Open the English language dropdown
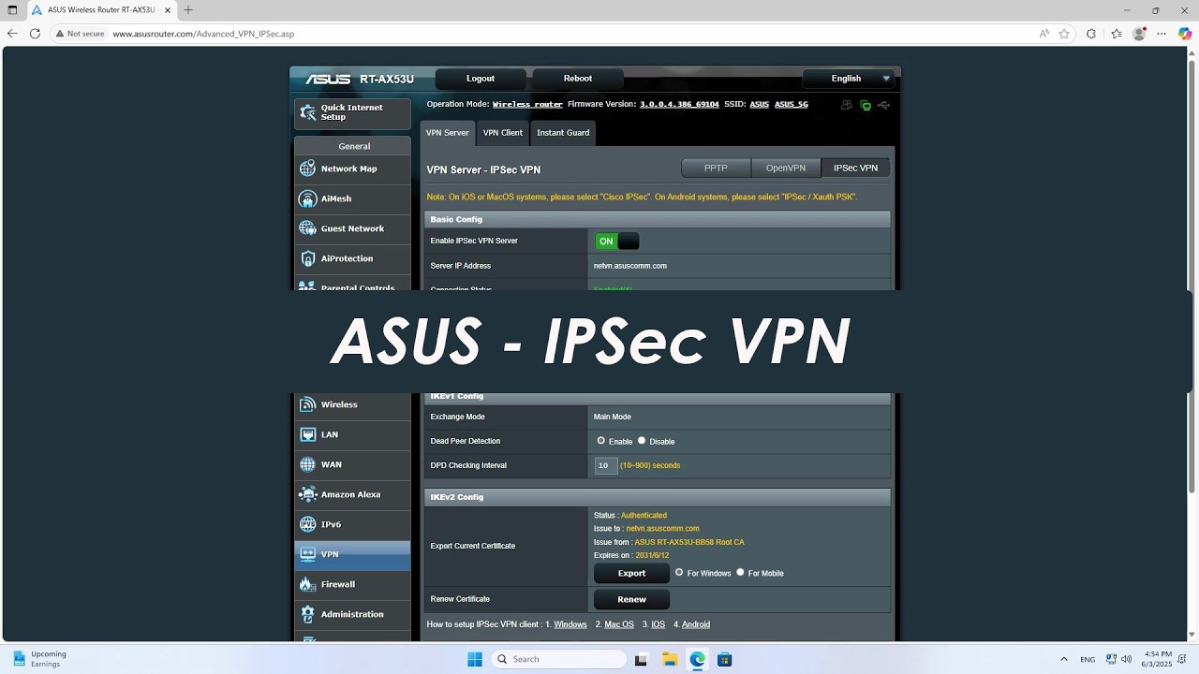This screenshot has height=674, width=1199. pos(851,79)
